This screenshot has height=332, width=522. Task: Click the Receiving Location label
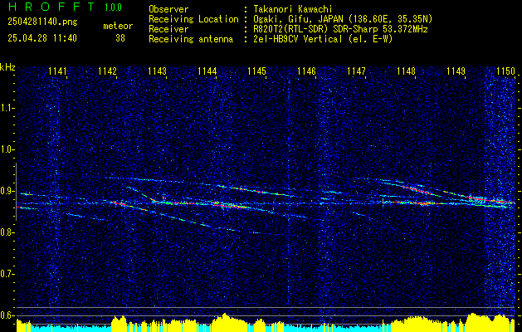193,19
